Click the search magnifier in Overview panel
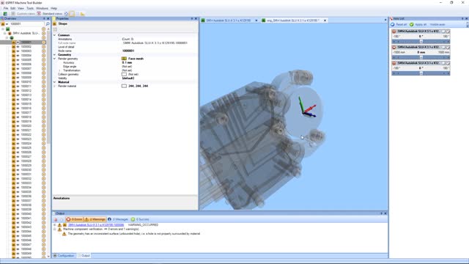 point(48,24)
